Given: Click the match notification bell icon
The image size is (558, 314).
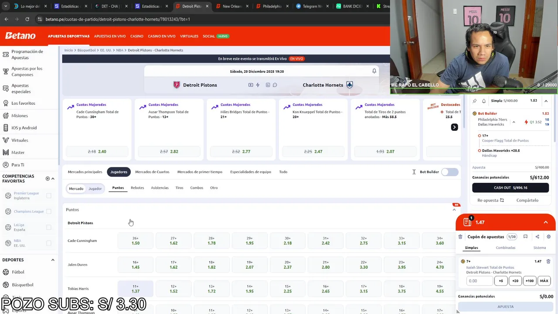Looking at the screenshot, I should click(374, 71).
